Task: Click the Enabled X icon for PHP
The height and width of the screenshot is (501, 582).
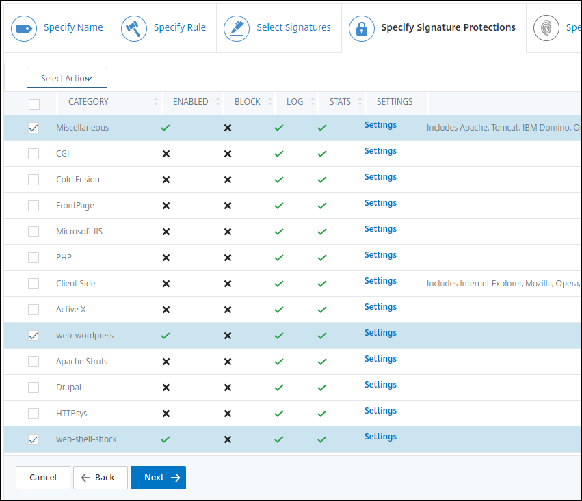Action: [x=166, y=258]
